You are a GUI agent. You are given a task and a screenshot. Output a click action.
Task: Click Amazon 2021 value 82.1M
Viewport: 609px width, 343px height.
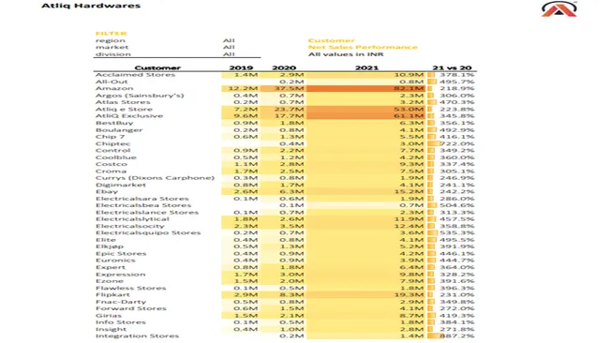(x=408, y=88)
